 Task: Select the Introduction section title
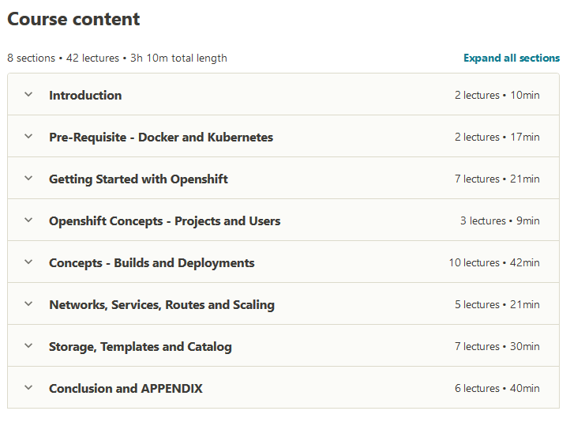click(85, 96)
